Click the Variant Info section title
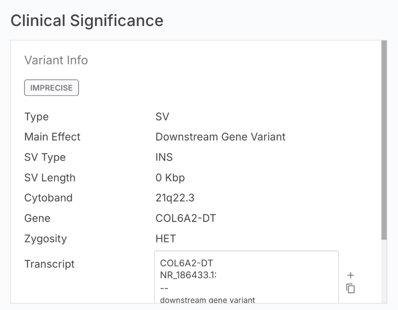398x310 pixels. [x=56, y=60]
